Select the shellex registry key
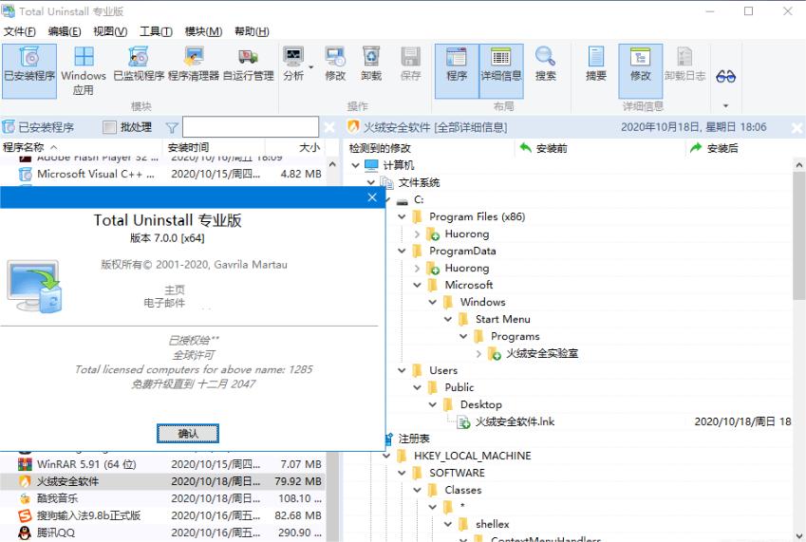The width and height of the screenshot is (806, 542). 492,524
